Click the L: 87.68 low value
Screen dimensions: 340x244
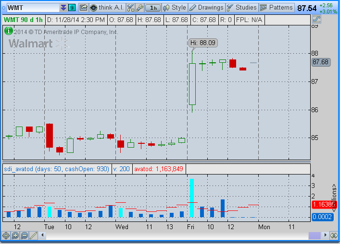click(x=177, y=20)
